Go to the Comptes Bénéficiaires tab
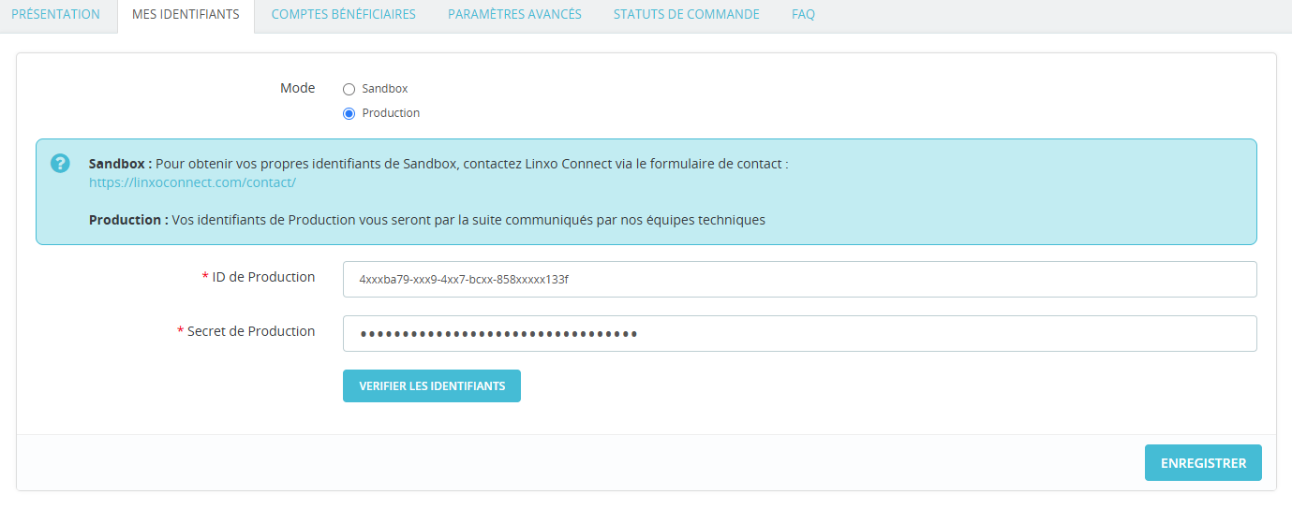This screenshot has width=1292, height=523. point(343,15)
